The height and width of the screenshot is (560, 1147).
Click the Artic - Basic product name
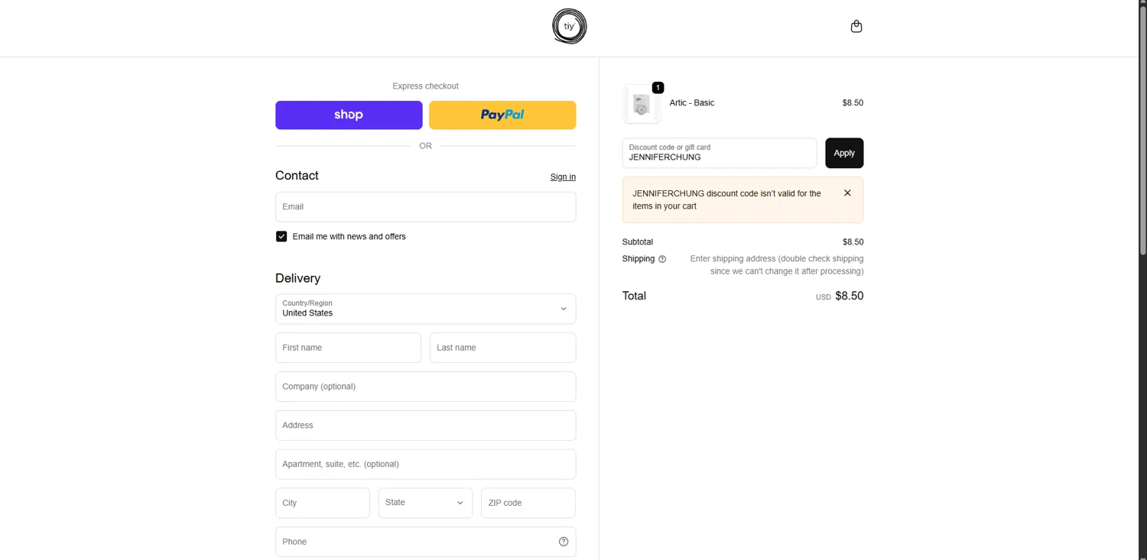click(x=691, y=102)
